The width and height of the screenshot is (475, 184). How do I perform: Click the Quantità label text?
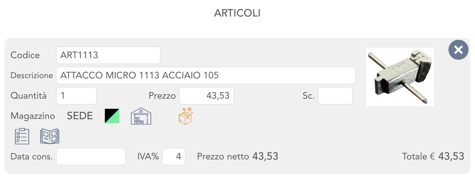click(x=28, y=96)
